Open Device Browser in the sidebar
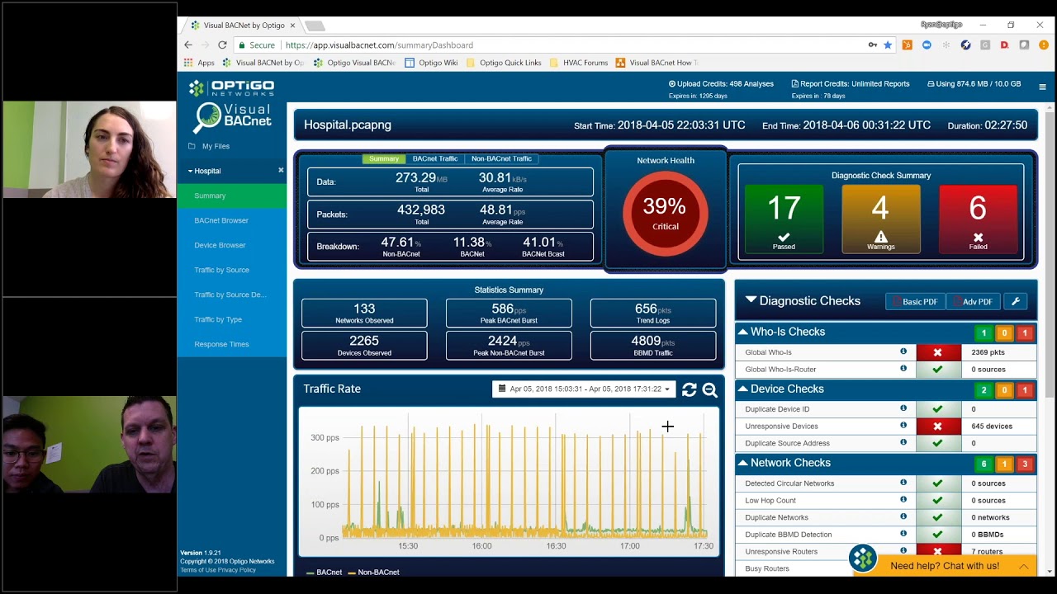 click(220, 245)
